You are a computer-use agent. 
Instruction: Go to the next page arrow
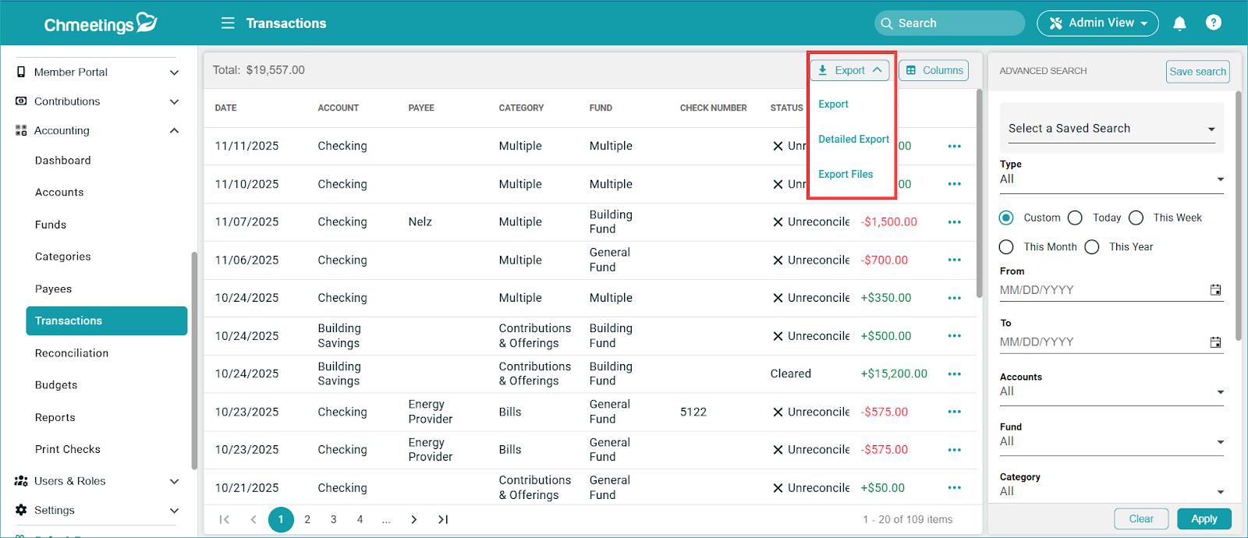point(414,519)
